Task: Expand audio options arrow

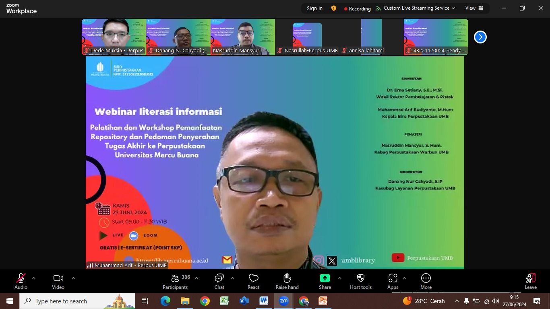Action: pos(34,278)
